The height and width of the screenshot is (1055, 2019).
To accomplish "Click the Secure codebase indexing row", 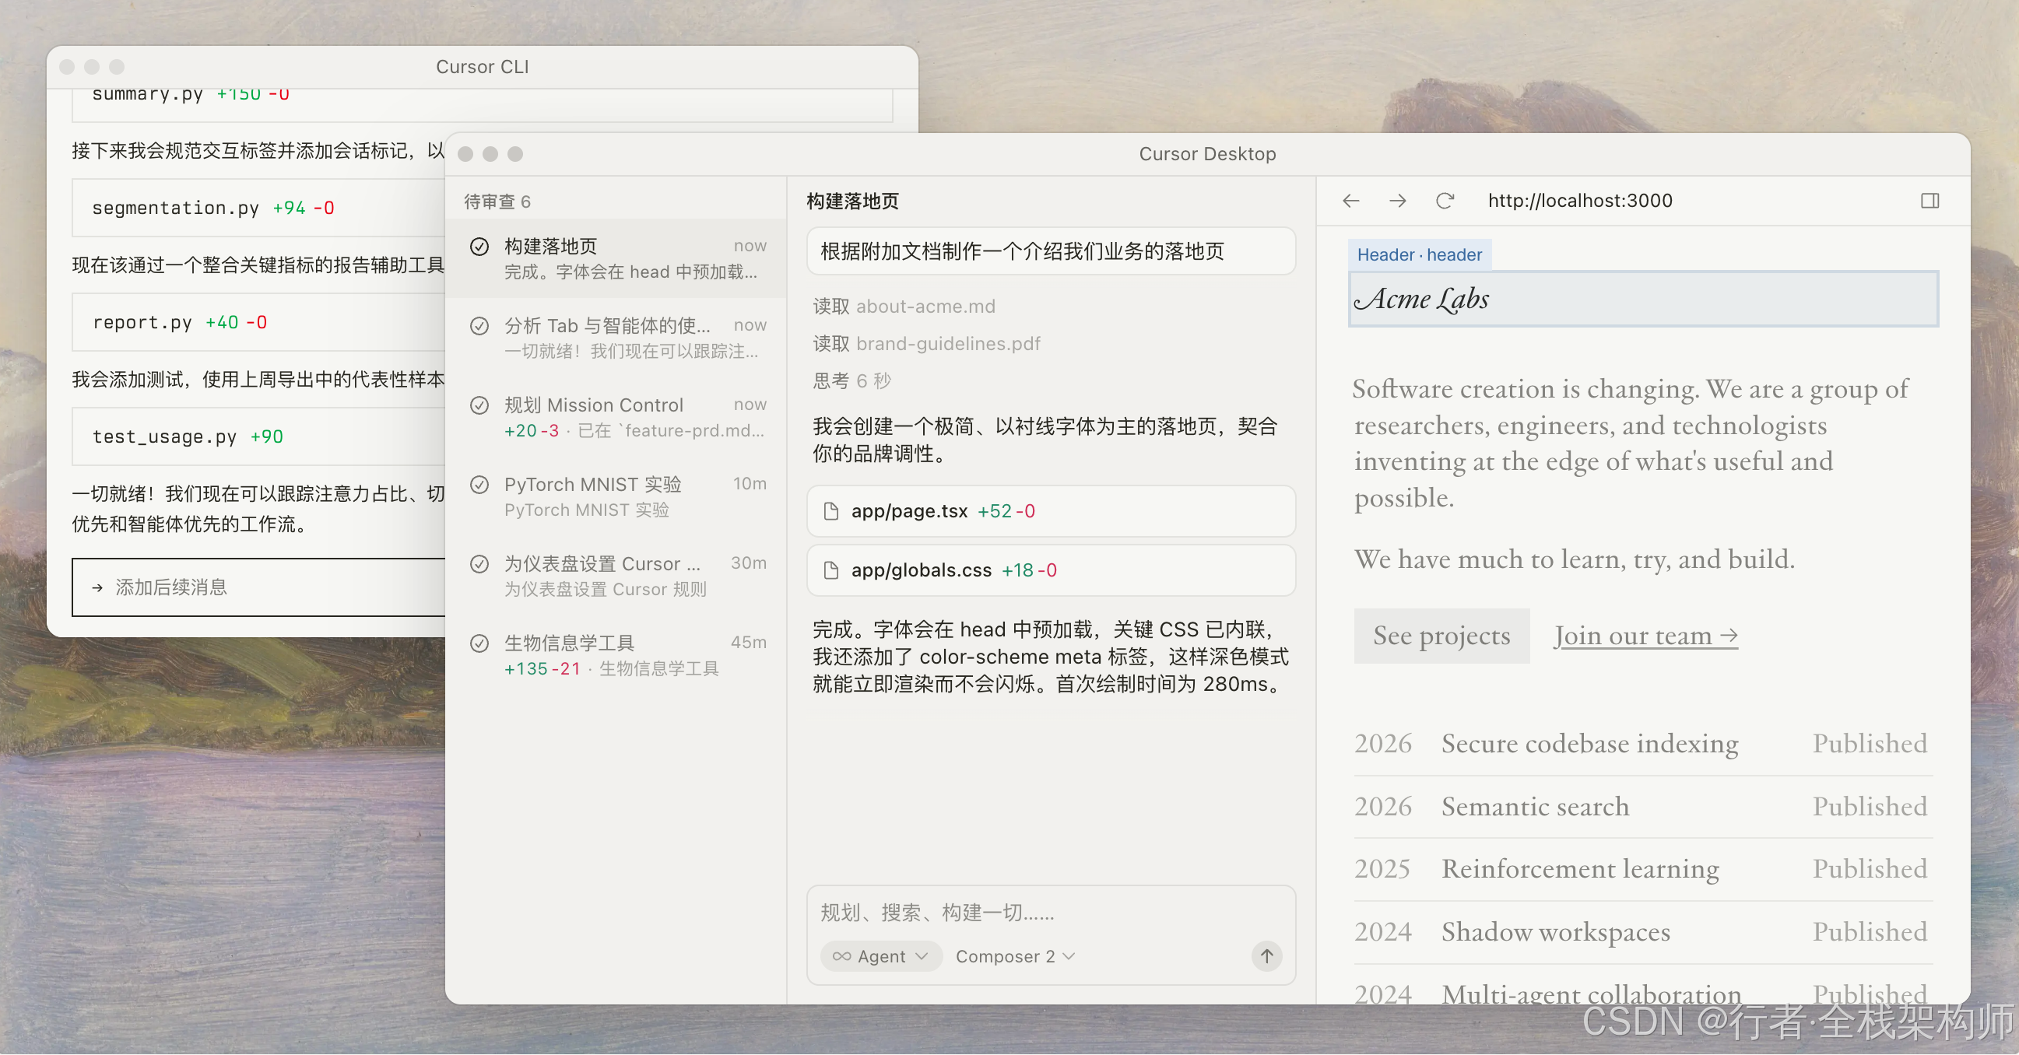I will [1643, 743].
